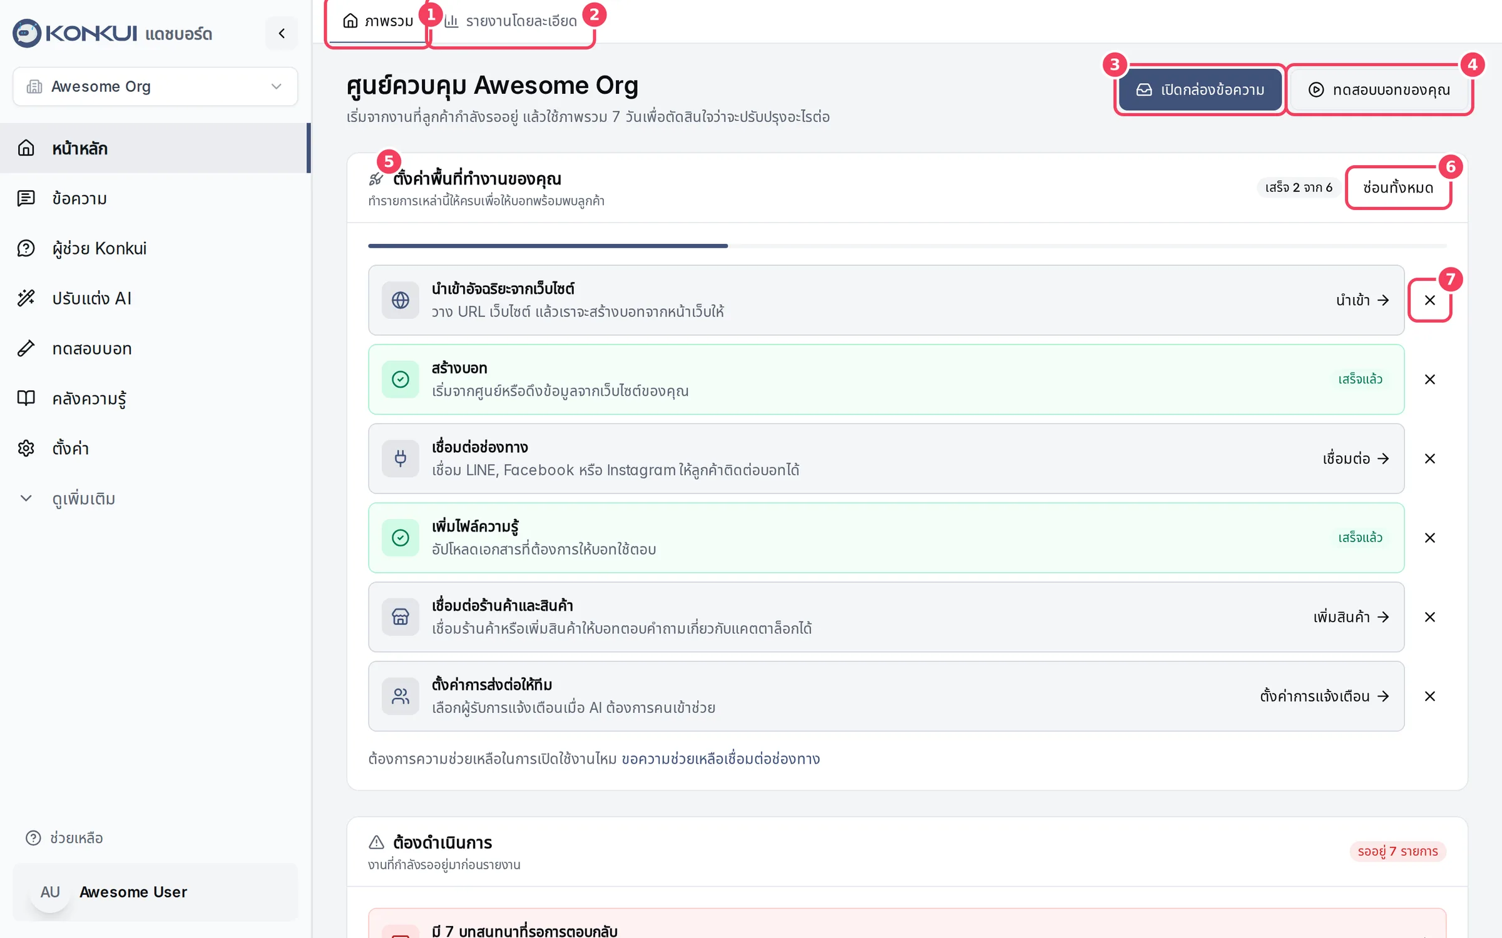Click นำเข้า on the website import row
The image size is (1502, 938).
coord(1362,300)
